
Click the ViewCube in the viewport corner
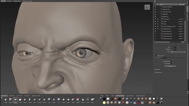(x=147, y=7)
